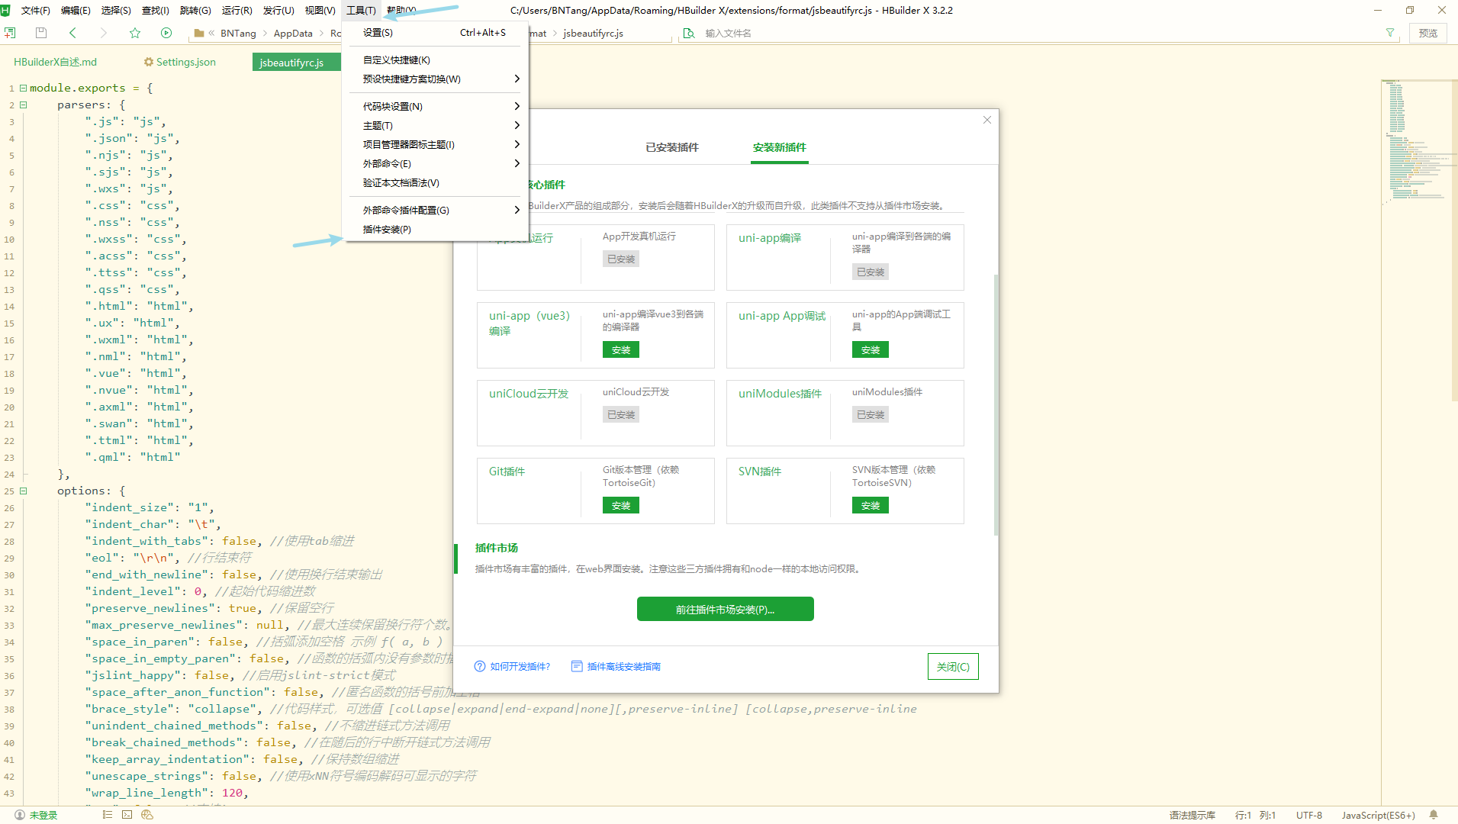This screenshot has height=824, width=1458.
Task: Open the 跳转(G) menu
Action: 195,10
